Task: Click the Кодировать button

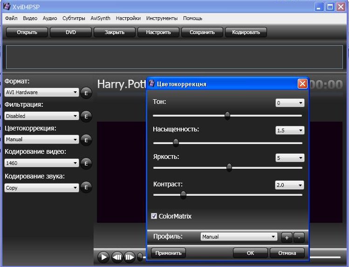Action: pyautogui.click(x=246, y=32)
